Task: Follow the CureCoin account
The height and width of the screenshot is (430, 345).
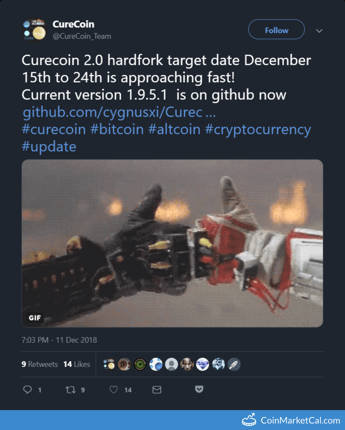Action: (x=276, y=29)
